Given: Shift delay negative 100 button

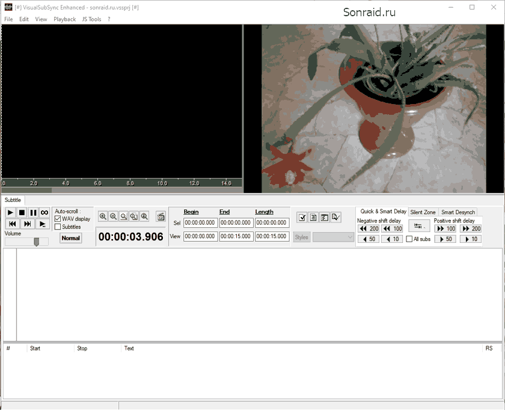Looking at the screenshot, I should 392,228.
